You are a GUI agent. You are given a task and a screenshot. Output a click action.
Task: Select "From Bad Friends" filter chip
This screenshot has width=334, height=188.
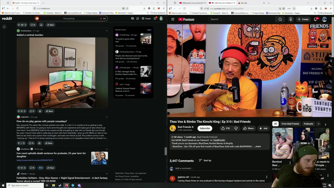pyautogui.click(x=290, y=124)
